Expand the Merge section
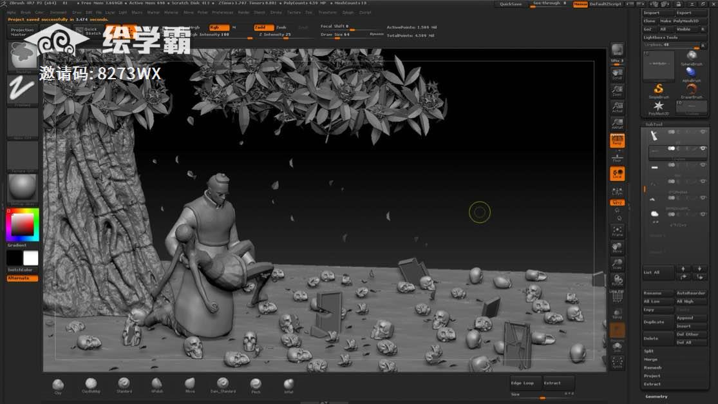The height and width of the screenshot is (404, 718). [x=650, y=360]
